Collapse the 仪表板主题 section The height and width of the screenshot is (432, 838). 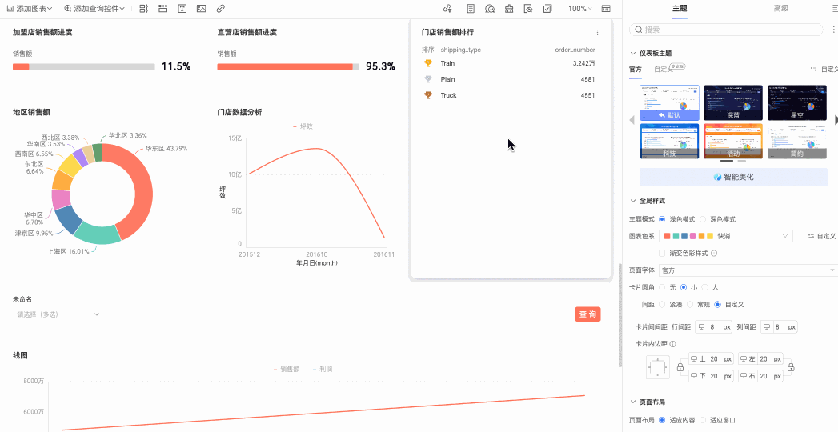tap(635, 54)
